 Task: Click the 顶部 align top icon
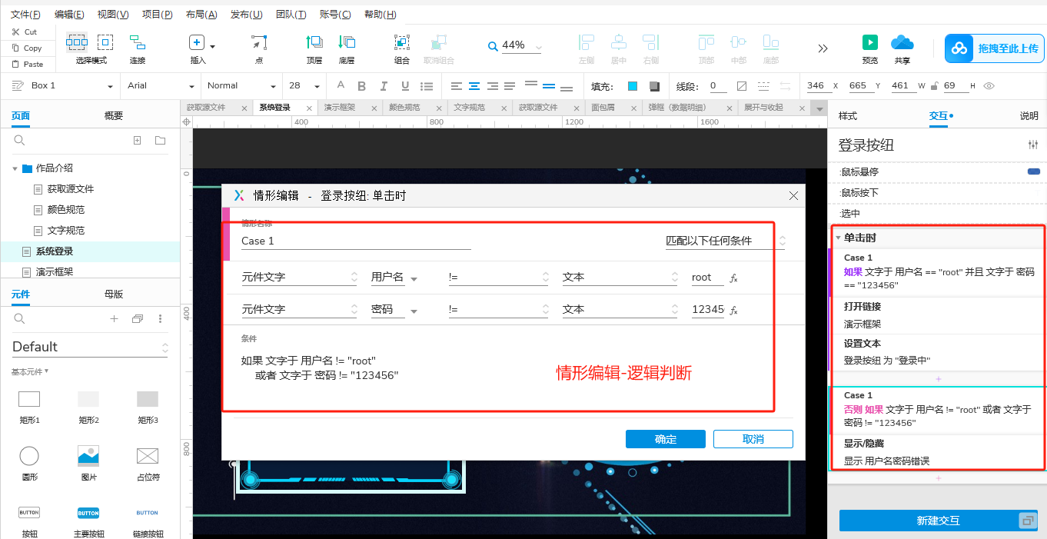coord(706,42)
